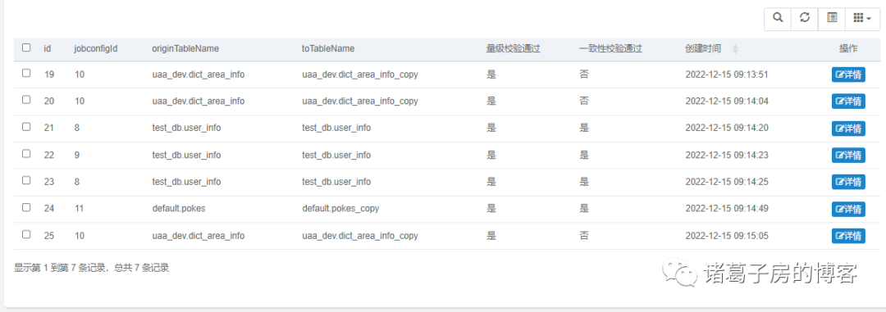The width and height of the screenshot is (886, 312).
Task: Toggle card view with the list icon
Action: click(832, 18)
